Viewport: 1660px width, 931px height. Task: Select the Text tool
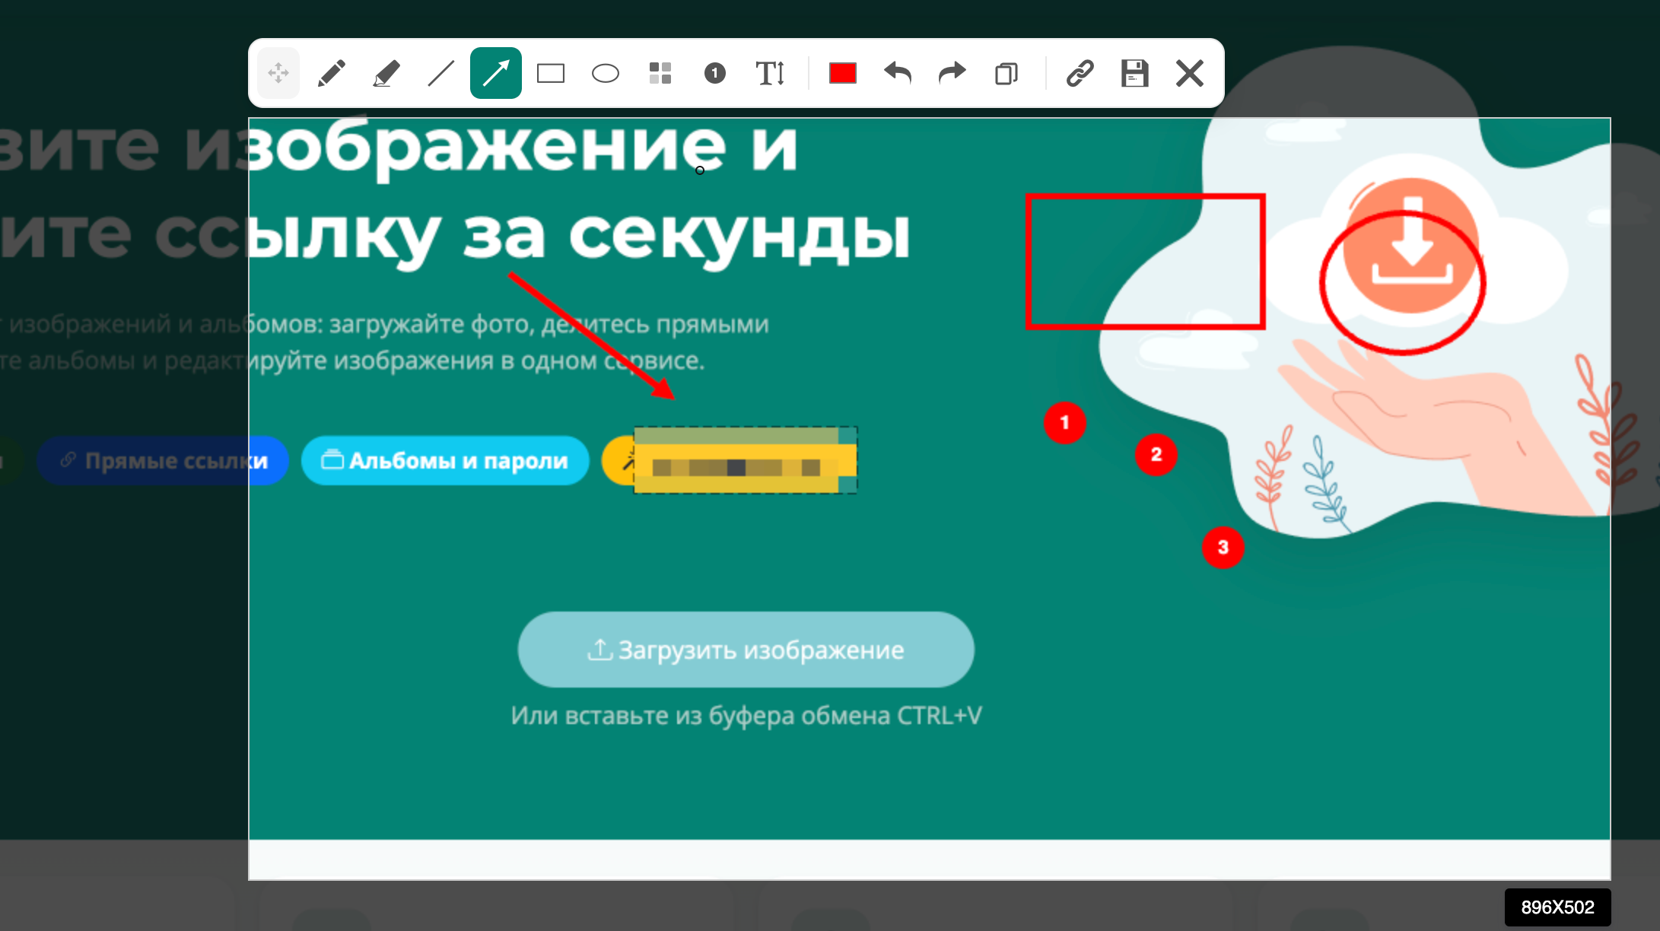(770, 74)
